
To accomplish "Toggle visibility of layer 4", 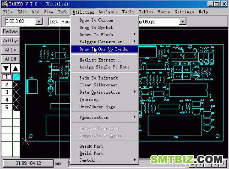I will [x=16, y=100].
